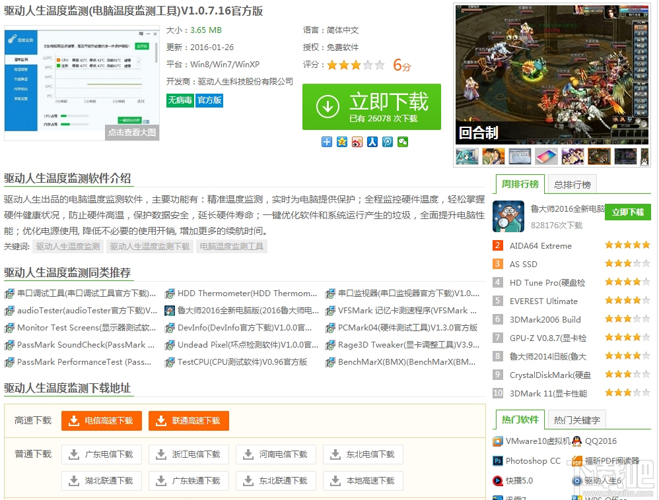Screen dimensions: 659x500
Task: Click icon beside 串口调试工具 link
Action: [x=9, y=294]
